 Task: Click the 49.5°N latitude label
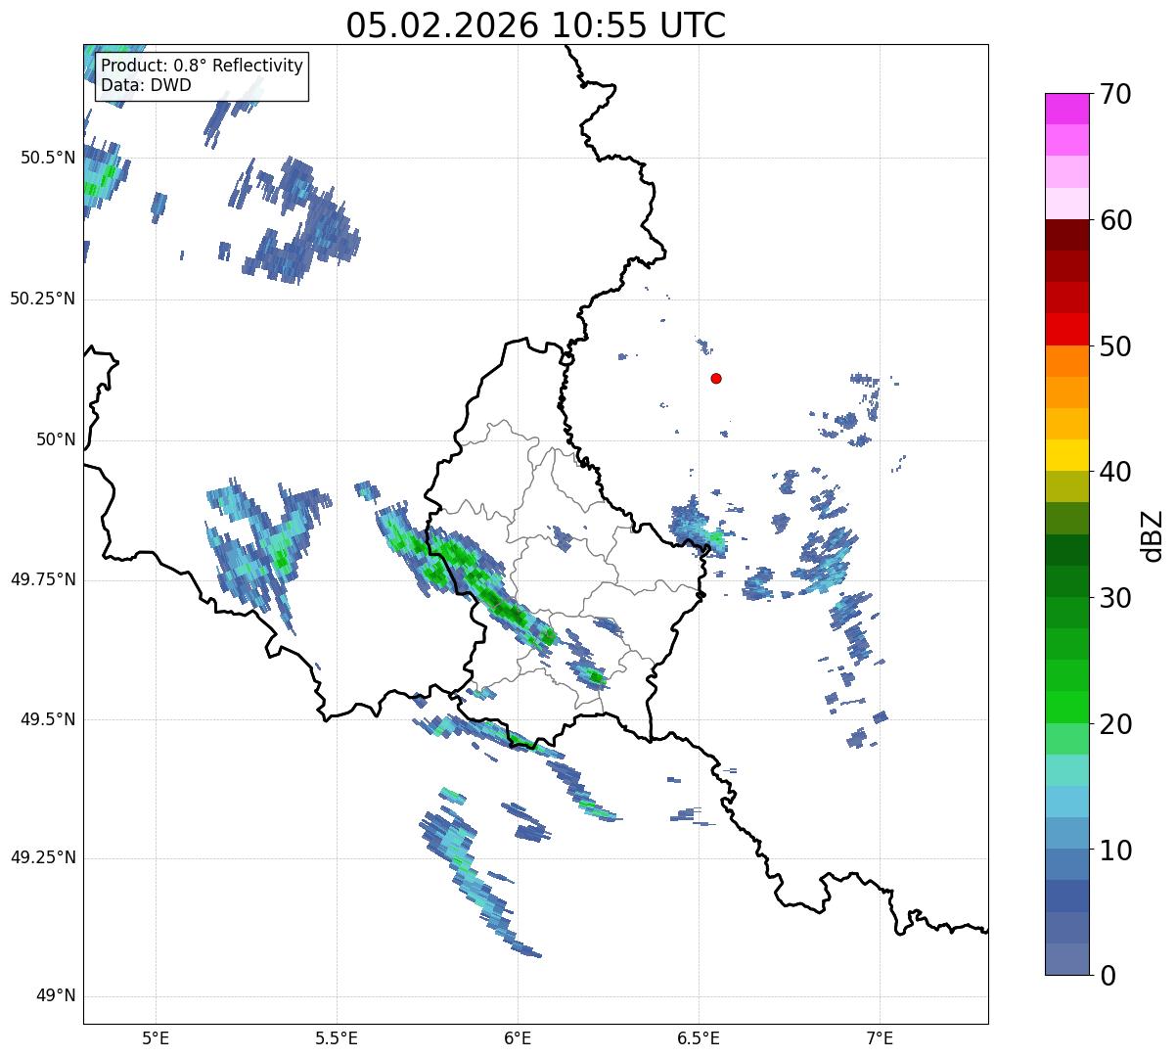tap(47, 719)
